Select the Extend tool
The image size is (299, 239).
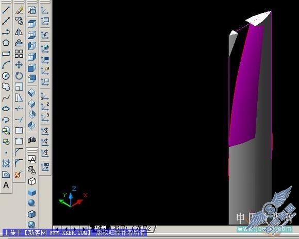point(19,120)
